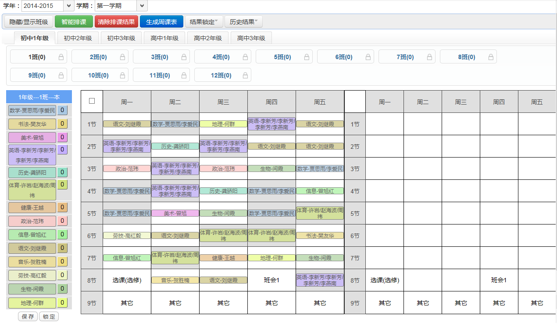Image resolution: width=557 pixels, height=326 pixels.
Task: Switch to 初中1年级 tab
Action: point(35,38)
